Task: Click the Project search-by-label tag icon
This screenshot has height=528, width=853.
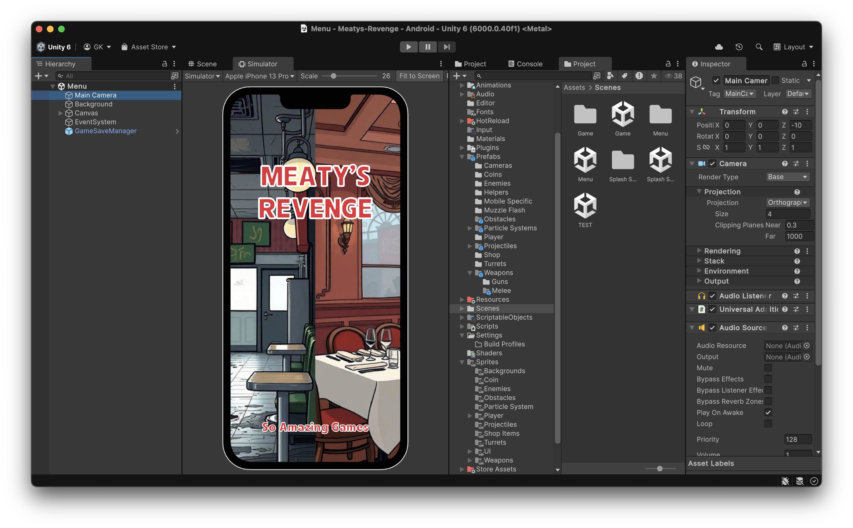Action: 625,76
